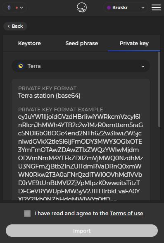
Task: Click the vertical scrollbar thumb
Action: (159, 89)
